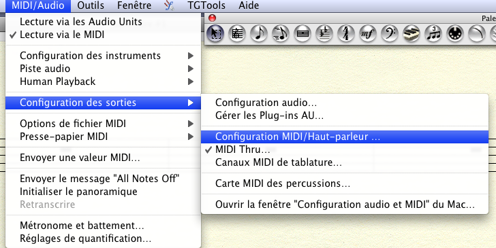Viewport: 496px width, 248px height.
Task: Choose Carte MIDI des percussions...
Action: tap(345, 183)
